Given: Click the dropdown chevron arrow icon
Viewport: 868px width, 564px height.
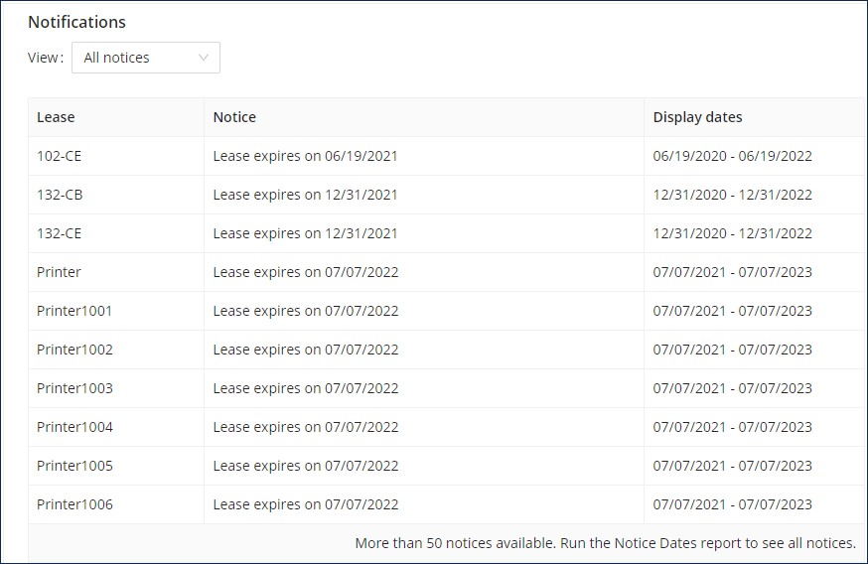Looking at the screenshot, I should pyautogui.click(x=204, y=58).
